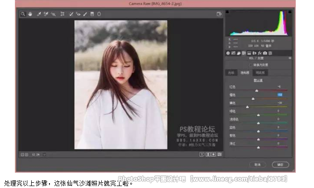Toggle the highlight clipping warning on histogram
This screenshot has width=314, height=188.
tap(290, 12)
